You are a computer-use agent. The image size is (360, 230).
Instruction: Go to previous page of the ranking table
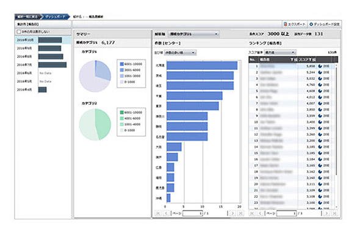click(260, 214)
